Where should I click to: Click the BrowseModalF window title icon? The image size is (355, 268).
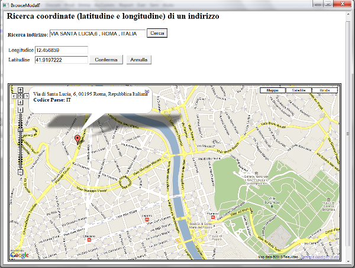pyautogui.click(x=5, y=5)
